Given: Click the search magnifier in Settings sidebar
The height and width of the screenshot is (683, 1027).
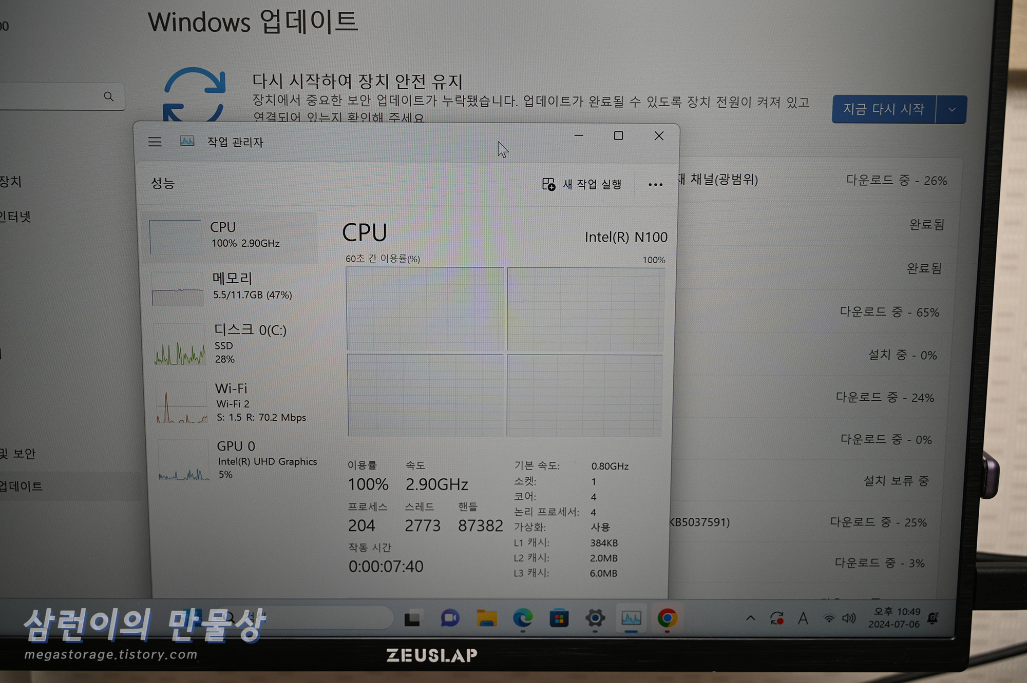Looking at the screenshot, I should point(108,96).
